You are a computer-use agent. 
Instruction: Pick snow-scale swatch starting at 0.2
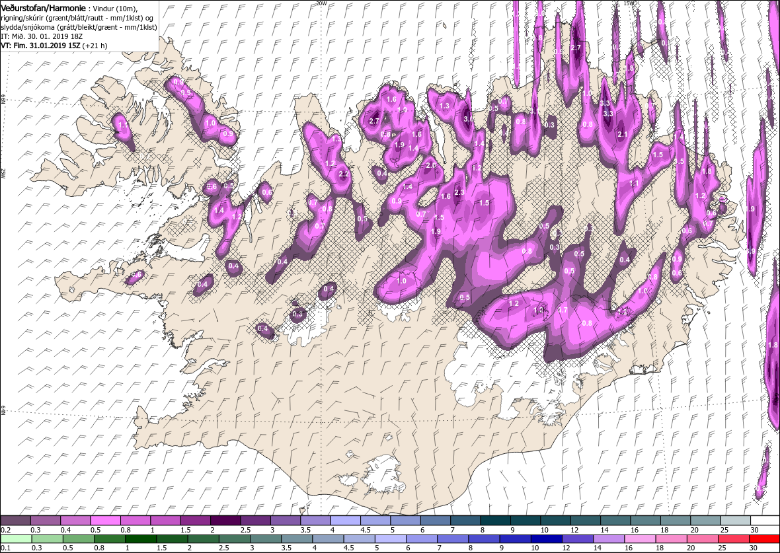coord(15,520)
